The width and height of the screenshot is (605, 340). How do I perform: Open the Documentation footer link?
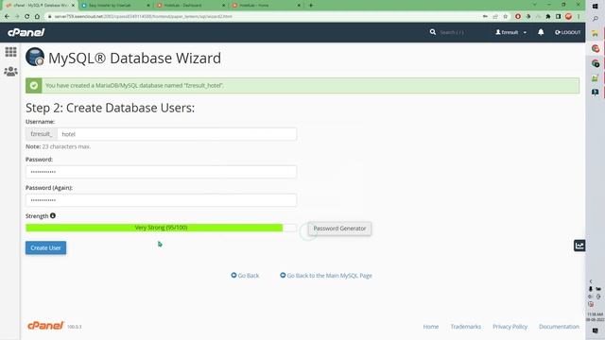559,327
